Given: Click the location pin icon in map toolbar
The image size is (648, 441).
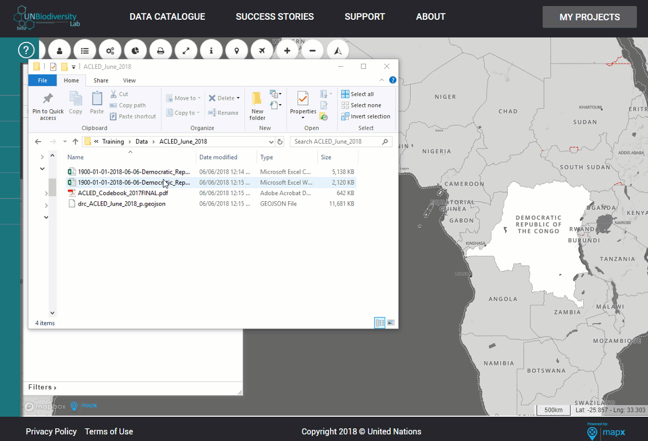Looking at the screenshot, I should tap(237, 51).
